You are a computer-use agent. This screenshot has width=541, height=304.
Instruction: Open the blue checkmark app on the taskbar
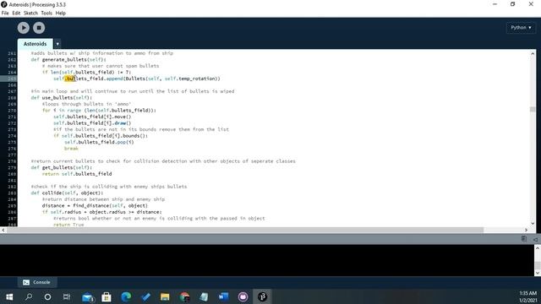coord(145,296)
